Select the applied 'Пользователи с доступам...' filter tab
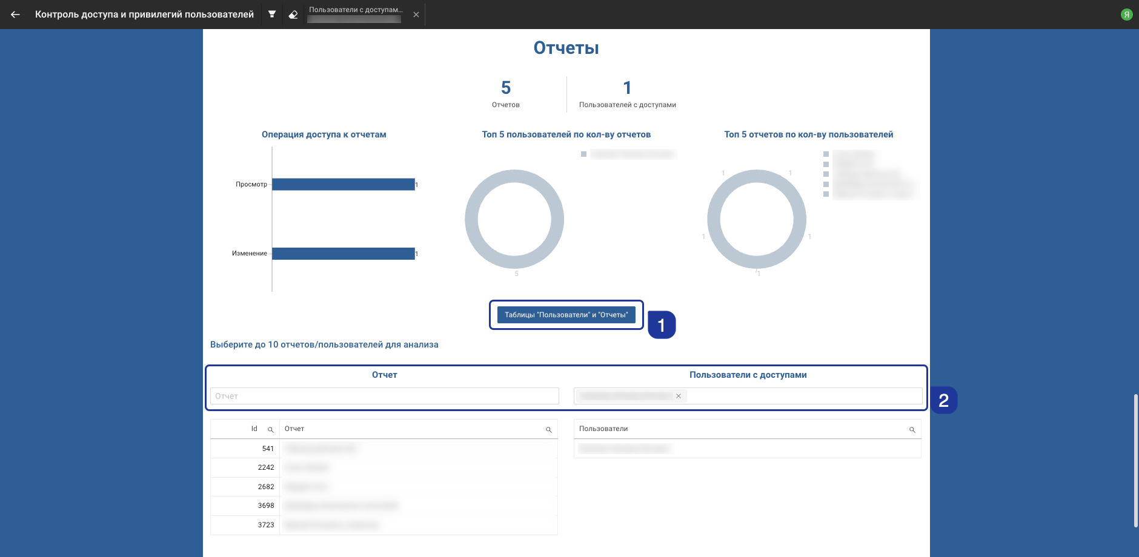The image size is (1139, 557). click(x=355, y=14)
